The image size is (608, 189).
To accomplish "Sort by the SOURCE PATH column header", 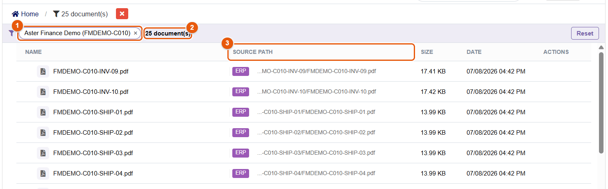I will point(252,52).
